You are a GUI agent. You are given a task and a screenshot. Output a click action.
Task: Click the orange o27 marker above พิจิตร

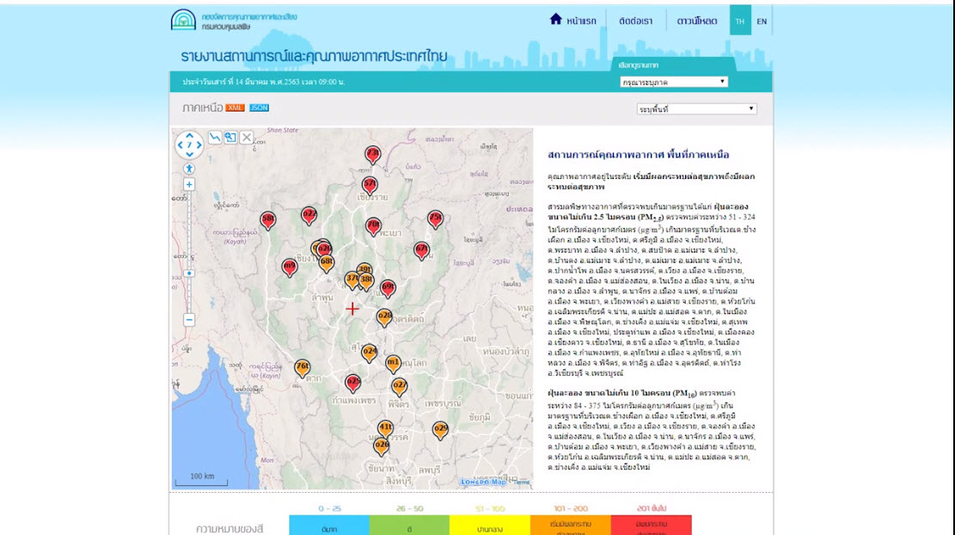(x=400, y=386)
